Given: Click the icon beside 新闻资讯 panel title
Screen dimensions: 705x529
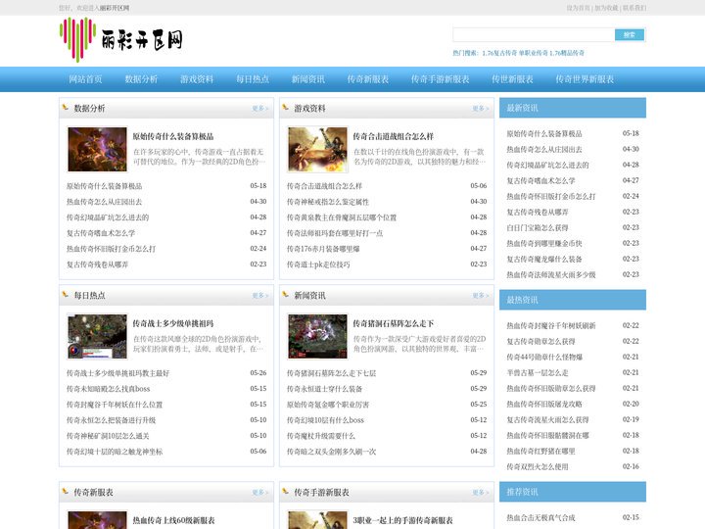Looking at the screenshot, I should pyautogui.click(x=286, y=294).
